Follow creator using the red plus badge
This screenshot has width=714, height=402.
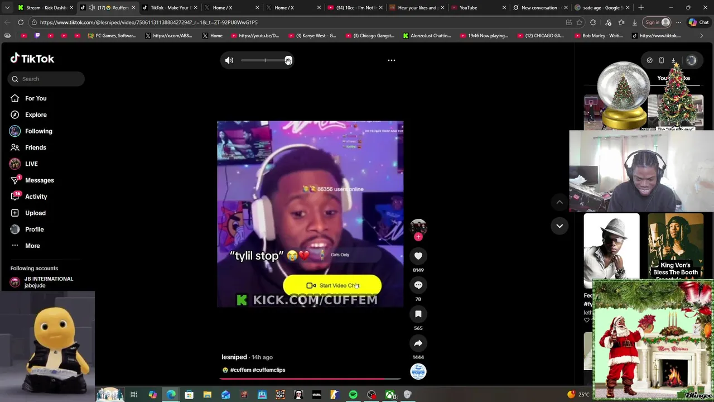[418, 237]
